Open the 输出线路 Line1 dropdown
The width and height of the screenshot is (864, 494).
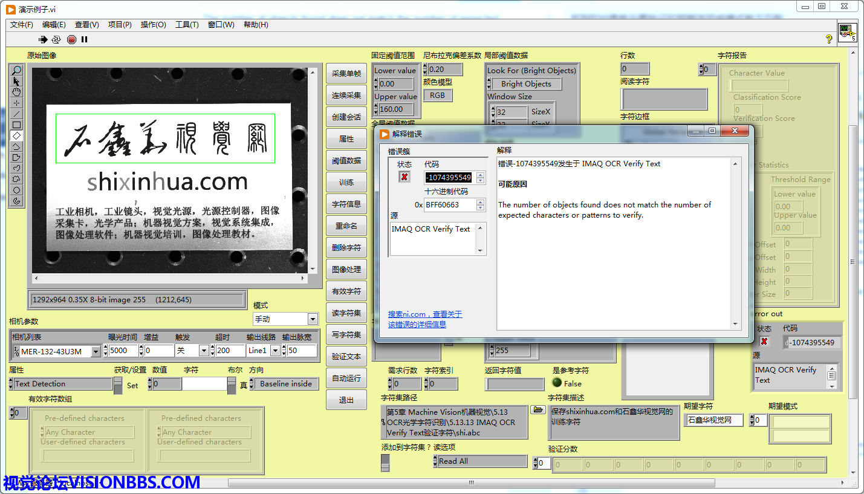click(x=275, y=351)
